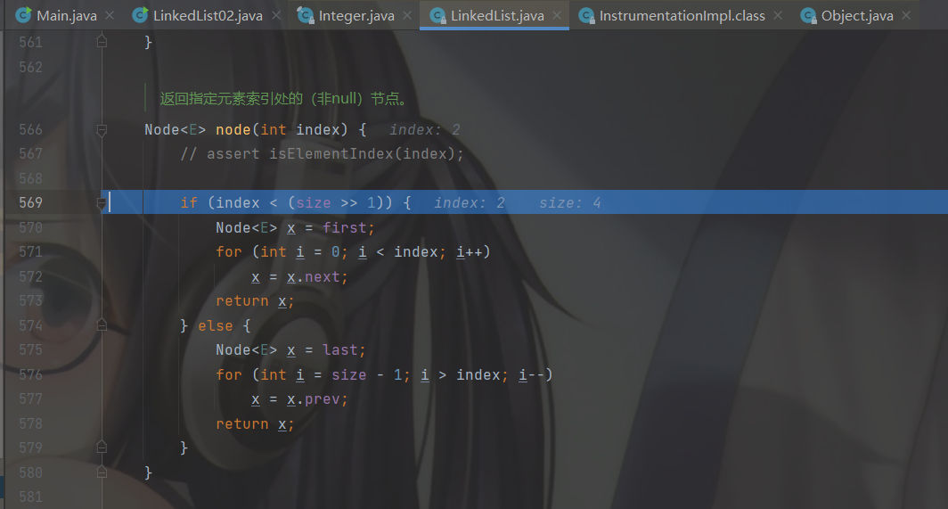Toggle fold end marker at line 580
Screen dimensions: 948x509
102,472
